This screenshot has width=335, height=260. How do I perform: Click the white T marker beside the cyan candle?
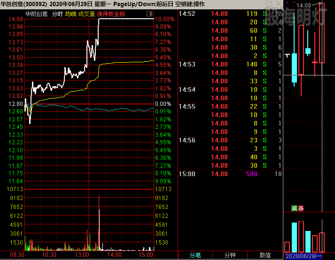pyautogui.click(x=288, y=56)
